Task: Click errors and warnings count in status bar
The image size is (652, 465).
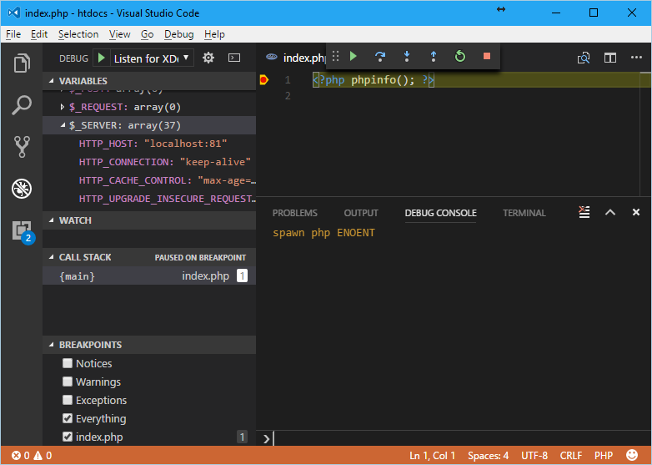Action: click(x=31, y=456)
